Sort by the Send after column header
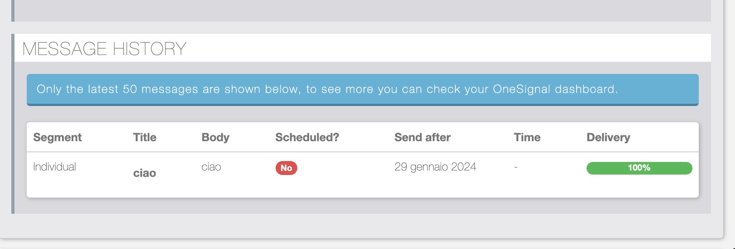The image size is (735, 249). [422, 138]
